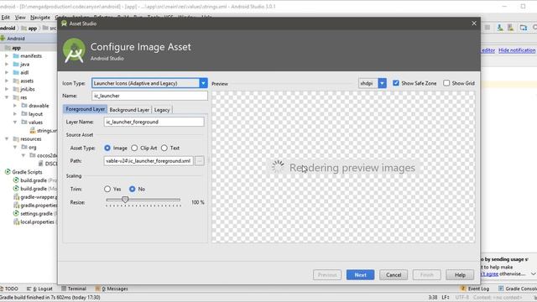Click the Resize slider handle
Screen dimensions: 537x302
click(125, 200)
